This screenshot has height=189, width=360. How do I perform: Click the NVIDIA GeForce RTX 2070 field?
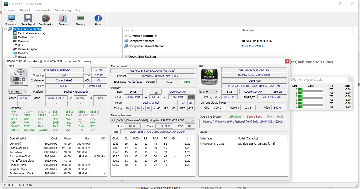coord(254,75)
